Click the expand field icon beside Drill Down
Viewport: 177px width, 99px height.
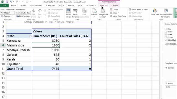click(x=45, y=10)
